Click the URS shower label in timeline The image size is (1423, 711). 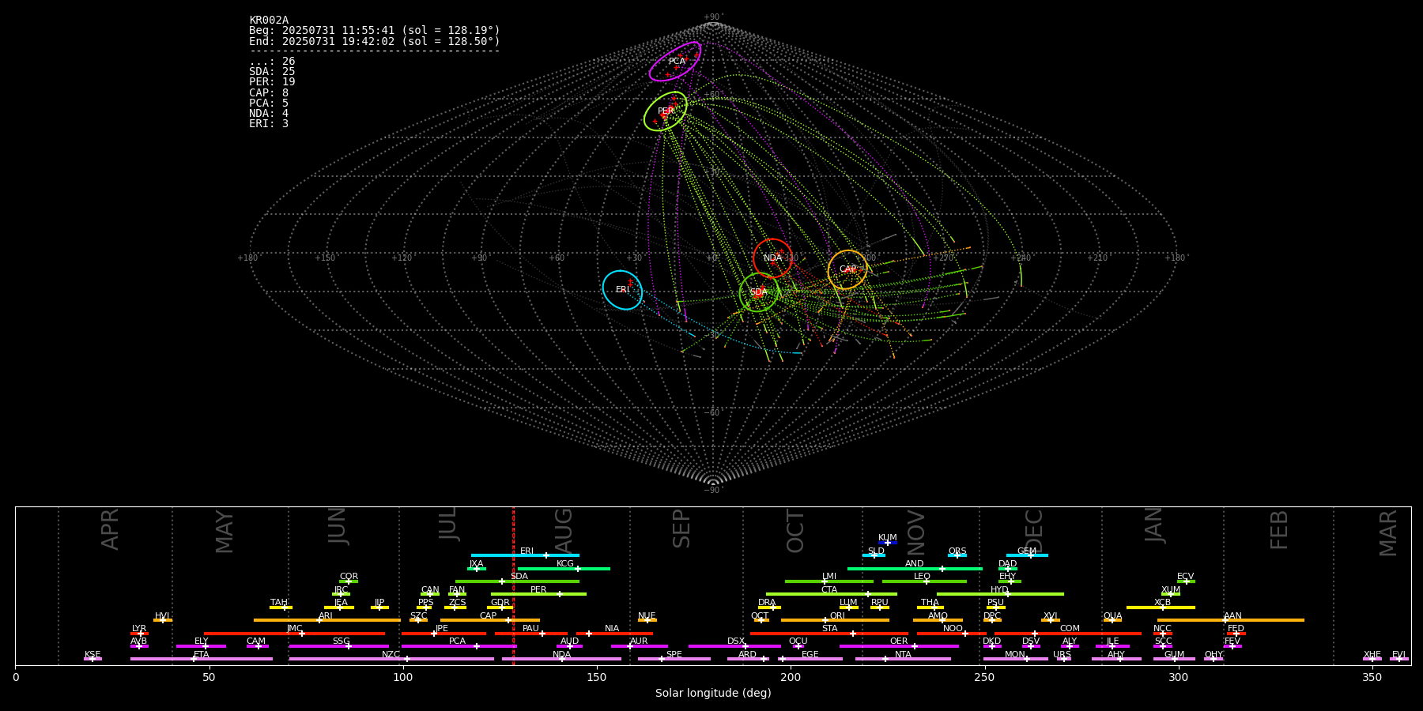point(1062,655)
